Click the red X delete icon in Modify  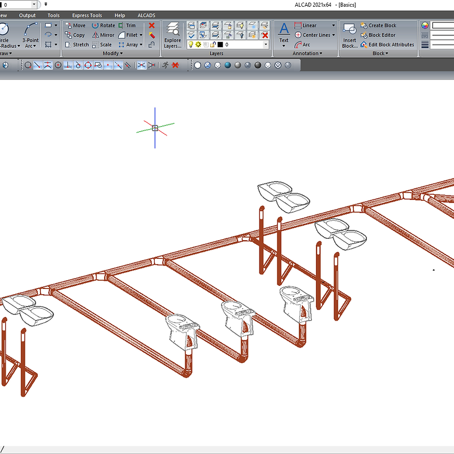(x=152, y=25)
